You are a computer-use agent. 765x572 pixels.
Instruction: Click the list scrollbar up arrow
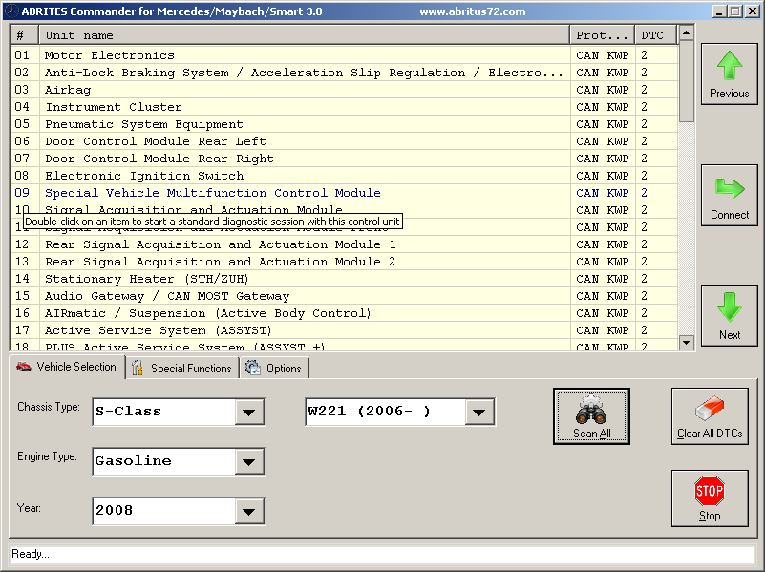tap(686, 32)
